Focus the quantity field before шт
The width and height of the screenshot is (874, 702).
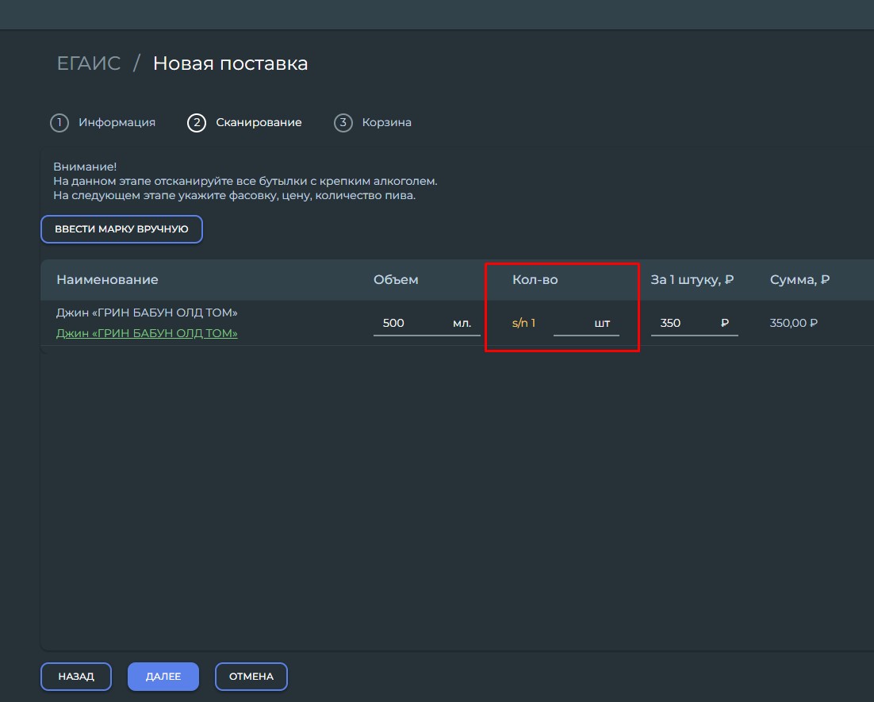(x=586, y=324)
